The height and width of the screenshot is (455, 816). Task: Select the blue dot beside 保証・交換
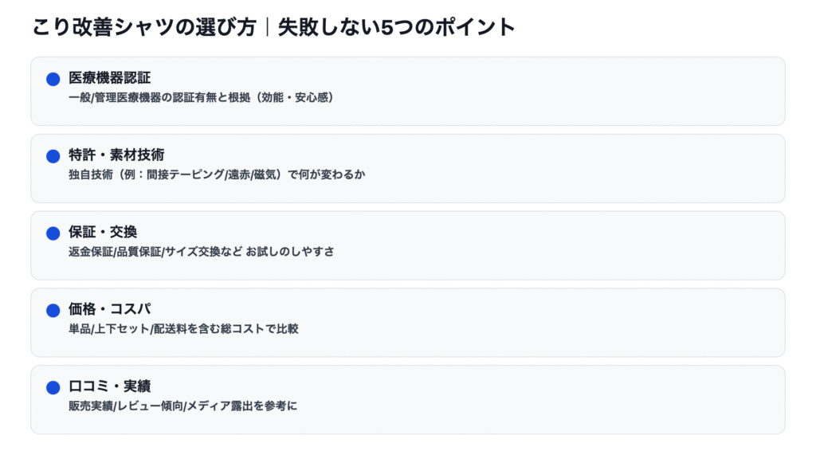(x=53, y=233)
